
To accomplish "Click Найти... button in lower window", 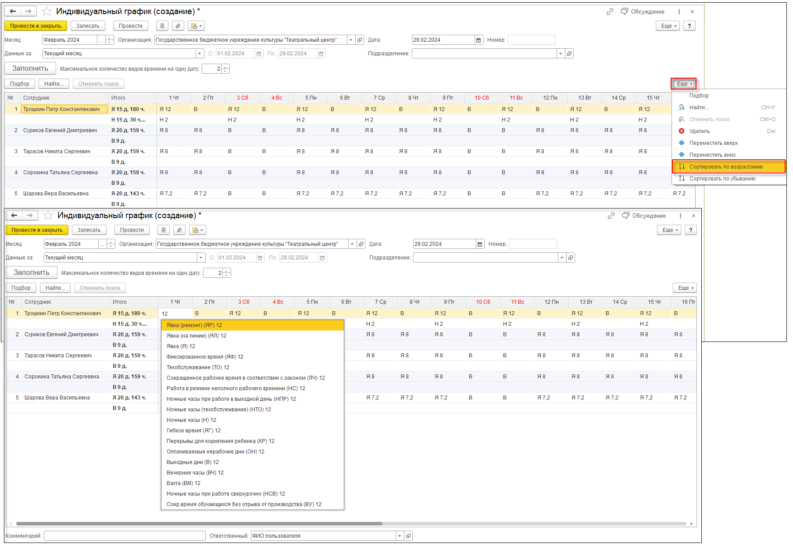I will pos(55,288).
